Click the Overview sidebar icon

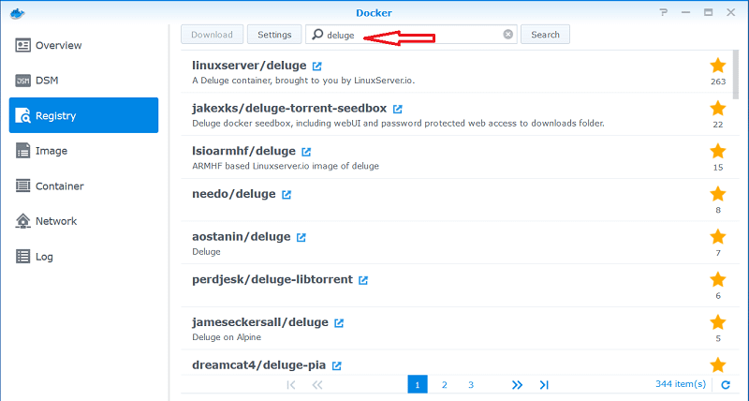[x=22, y=45]
